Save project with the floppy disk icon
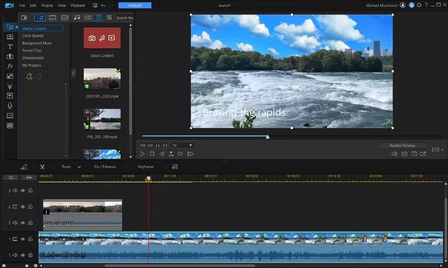 click(94, 5)
